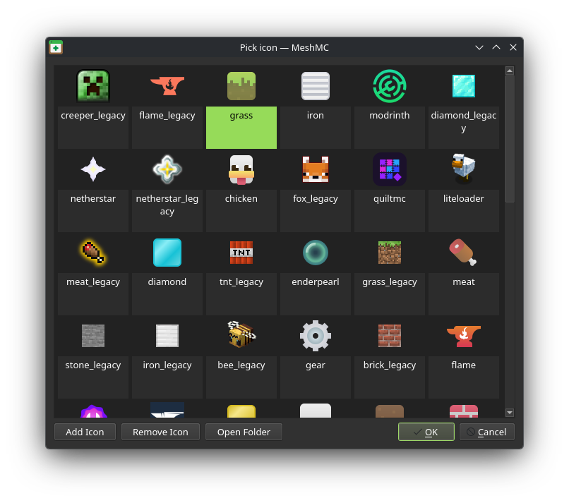The height and width of the screenshot is (503, 569).
Task: Pick the bee_legacy icon
Action: [x=241, y=336]
